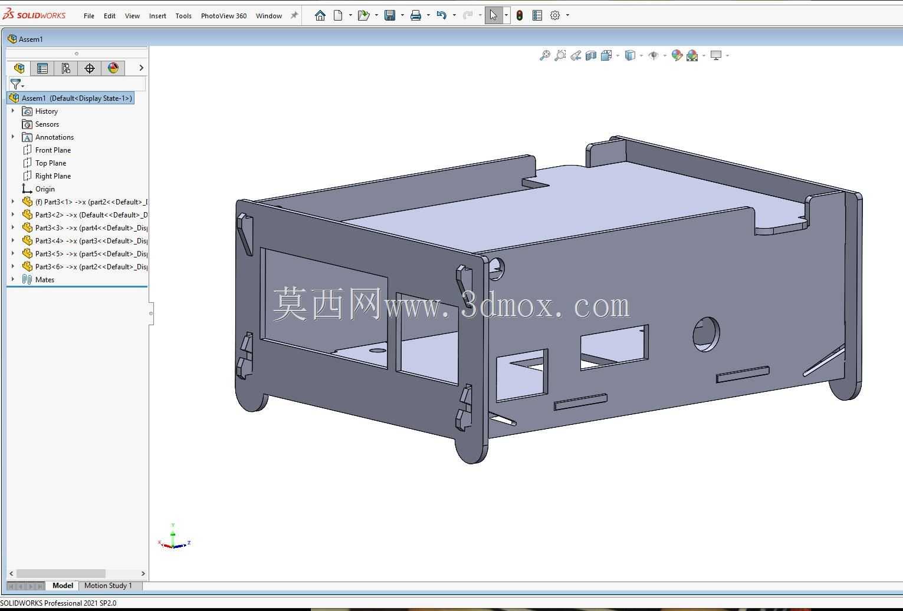Open File Properties icon
Viewport: 903px width, 611px height.
point(537,15)
